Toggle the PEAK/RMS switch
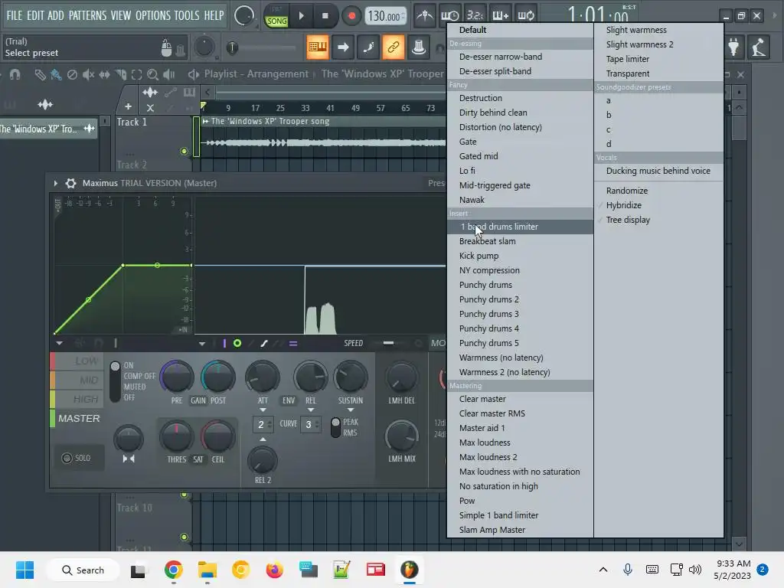 335,427
